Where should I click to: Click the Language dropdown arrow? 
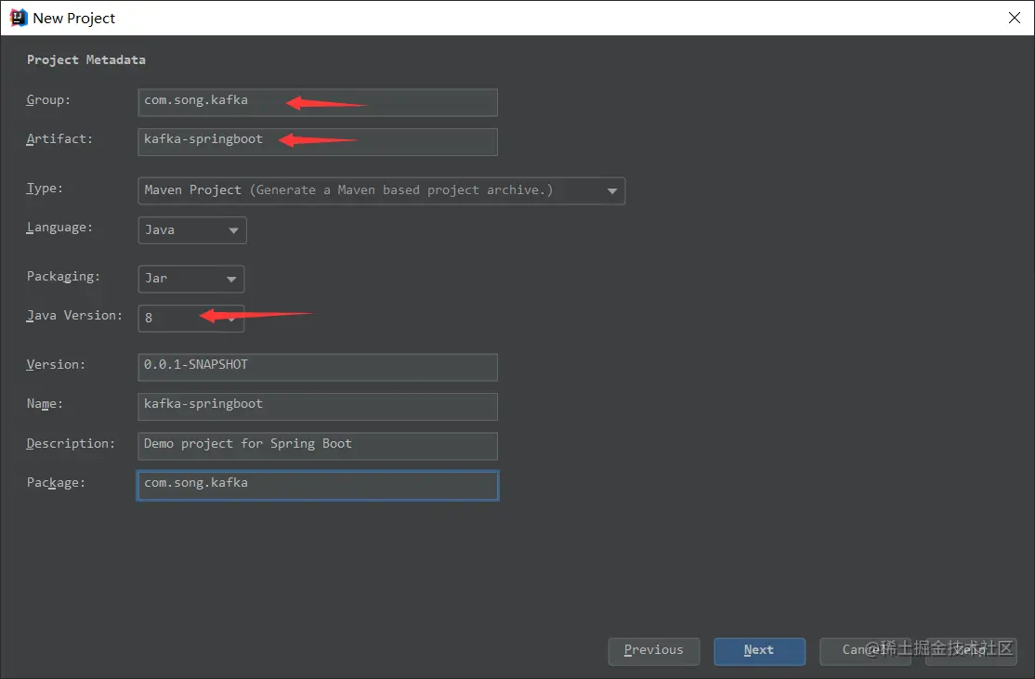[233, 230]
